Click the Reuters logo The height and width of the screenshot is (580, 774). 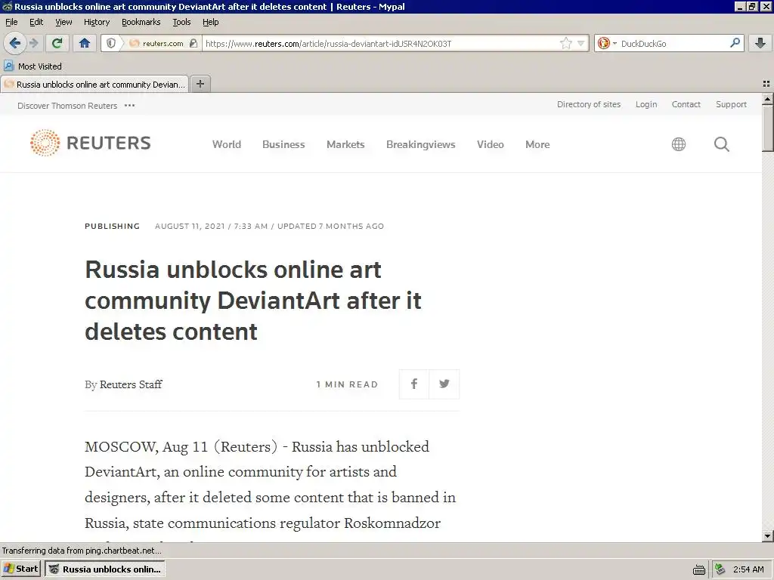click(91, 143)
